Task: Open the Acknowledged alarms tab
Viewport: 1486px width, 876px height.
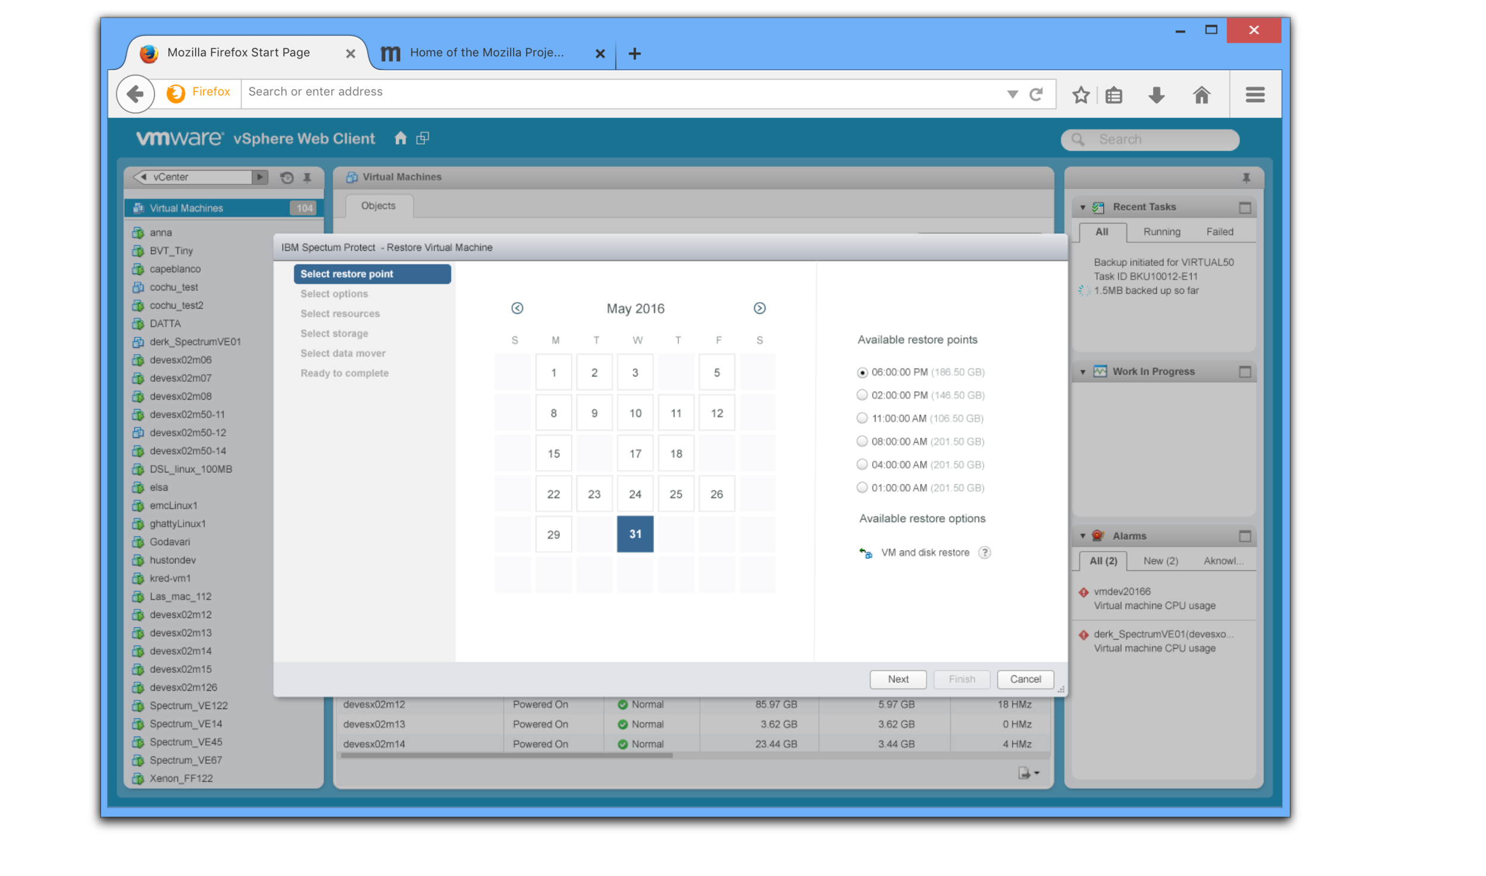Action: coord(1223,561)
